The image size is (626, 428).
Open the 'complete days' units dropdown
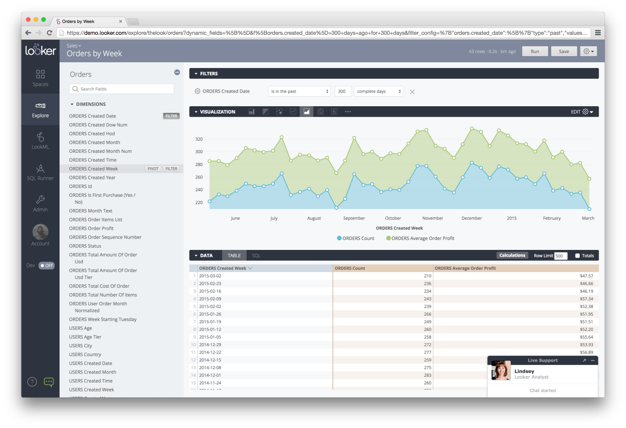click(378, 91)
